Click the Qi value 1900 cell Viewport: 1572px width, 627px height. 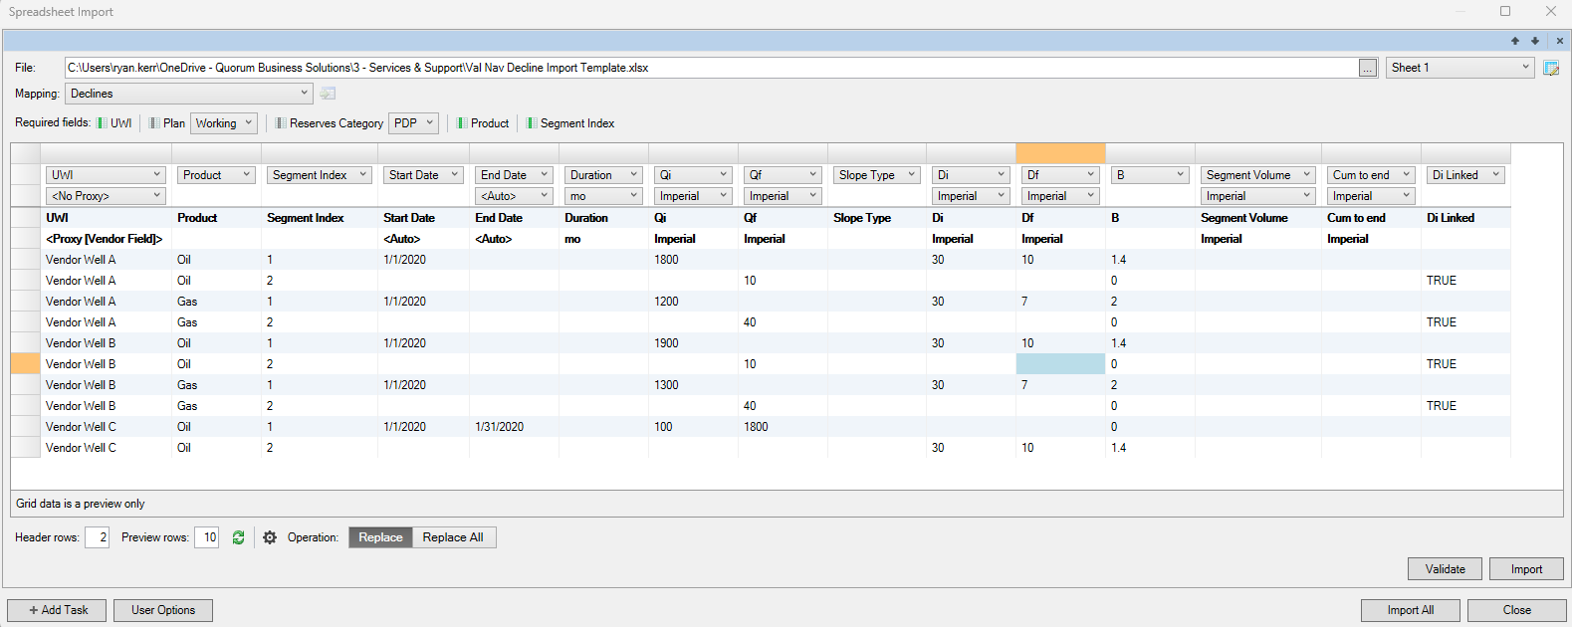click(693, 343)
